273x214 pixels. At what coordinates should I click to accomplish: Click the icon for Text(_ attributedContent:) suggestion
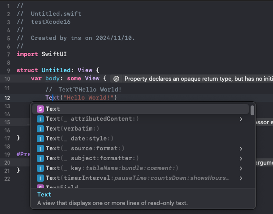pos(40,119)
